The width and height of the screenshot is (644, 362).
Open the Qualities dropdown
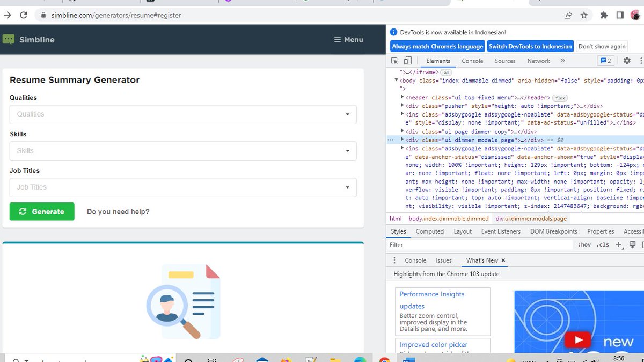point(183,114)
